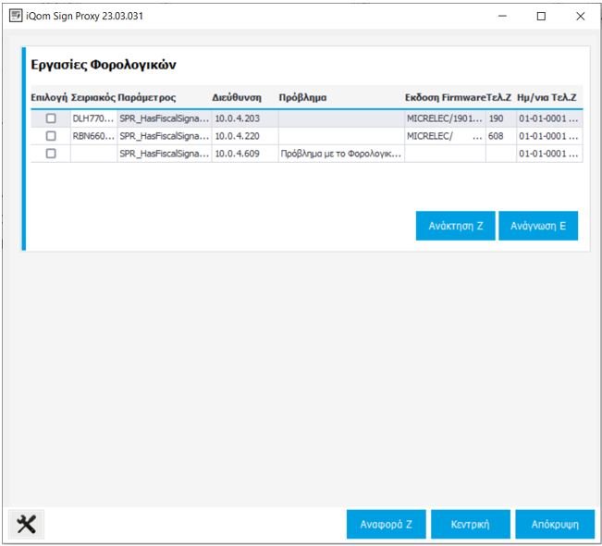The width and height of the screenshot is (602, 546).
Task: Select the address cell 10.0.4.220
Action: (x=238, y=136)
